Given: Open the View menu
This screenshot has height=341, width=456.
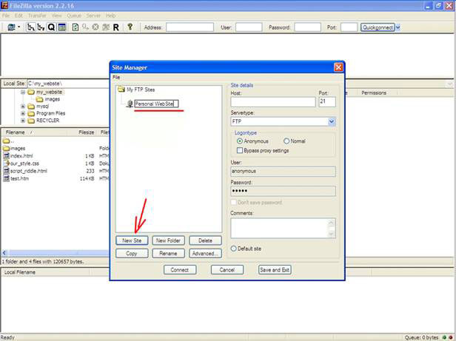Looking at the screenshot, I should pyautogui.click(x=57, y=16).
